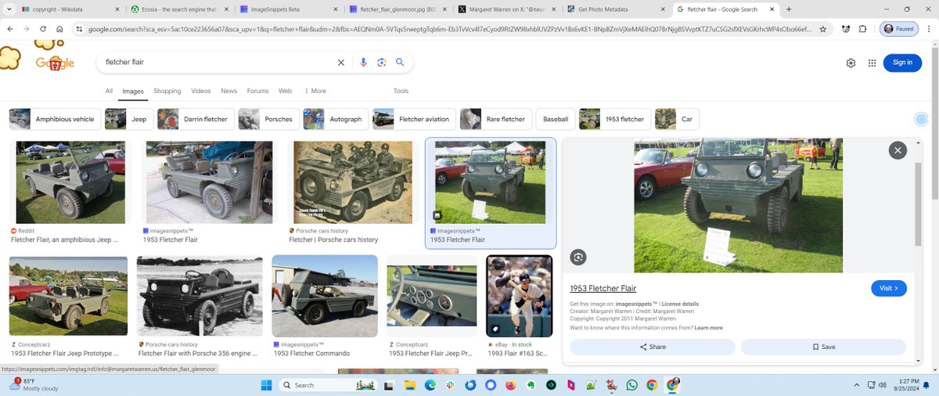Clear the search box text
This screenshot has width=939, height=396.
340,63
